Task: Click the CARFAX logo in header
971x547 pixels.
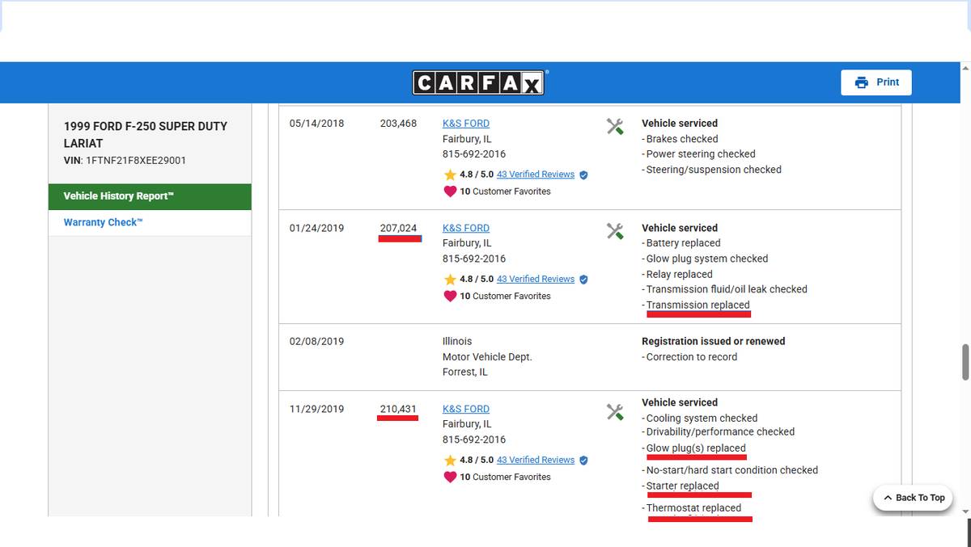Action: coord(480,82)
